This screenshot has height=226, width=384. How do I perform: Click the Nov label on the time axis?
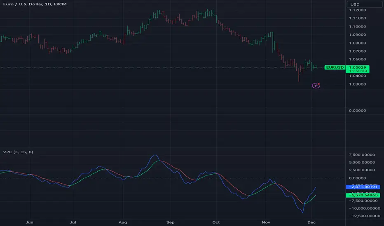click(266, 221)
